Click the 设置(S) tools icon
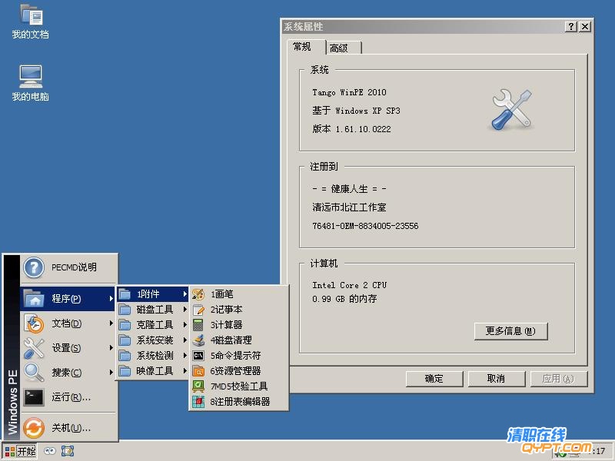This screenshot has width=615, height=461. (x=34, y=348)
